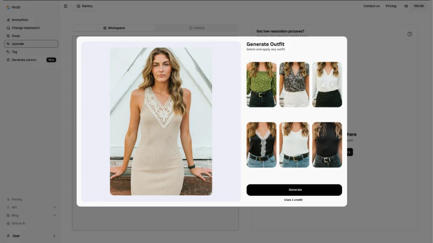
Task: Select the Swap tool
Action: (15, 36)
